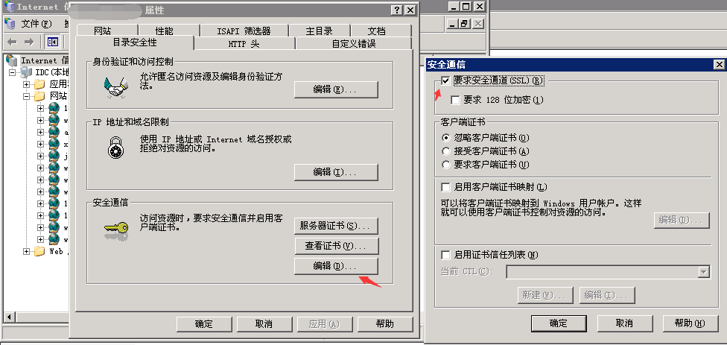Toggle the console tree pane icon

click(52, 42)
